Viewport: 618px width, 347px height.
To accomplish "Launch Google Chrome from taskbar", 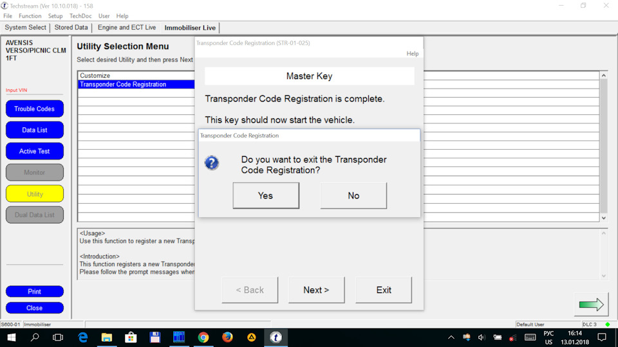I will [203, 337].
